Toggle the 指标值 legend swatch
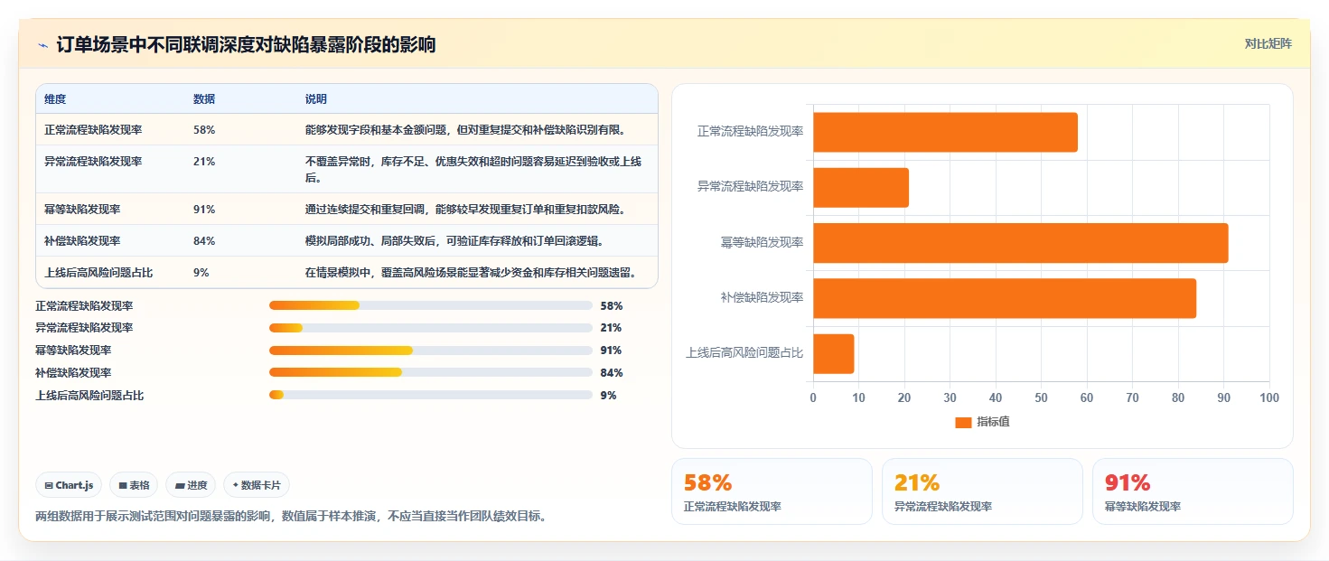Viewport: 1329px width, 561px height. point(963,423)
